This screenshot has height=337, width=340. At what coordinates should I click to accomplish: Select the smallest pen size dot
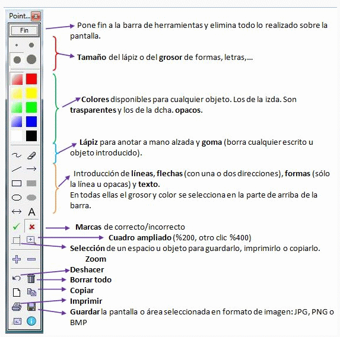pyautogui.click(x=17, y=45)
